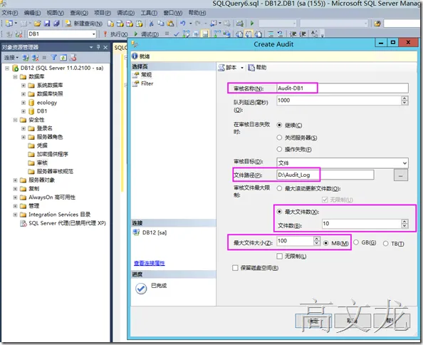Click the Decrease Indent icon
Screen dimensions: 423x345
[x=293, y=34]
